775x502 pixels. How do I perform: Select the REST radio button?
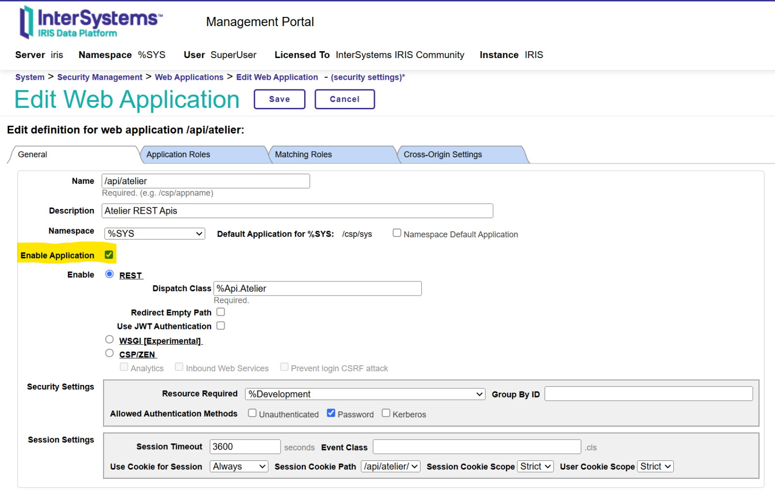(109, 274)
